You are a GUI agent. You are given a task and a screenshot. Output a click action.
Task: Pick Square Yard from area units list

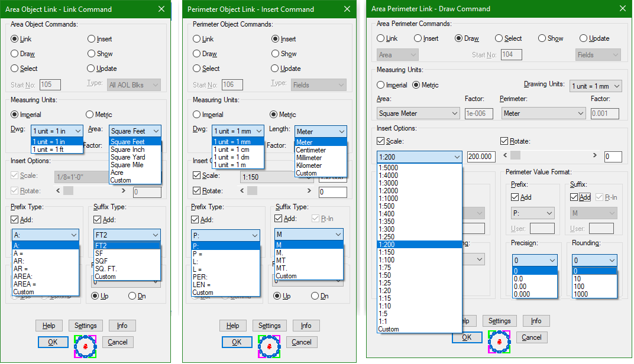[x=135, y=157]
